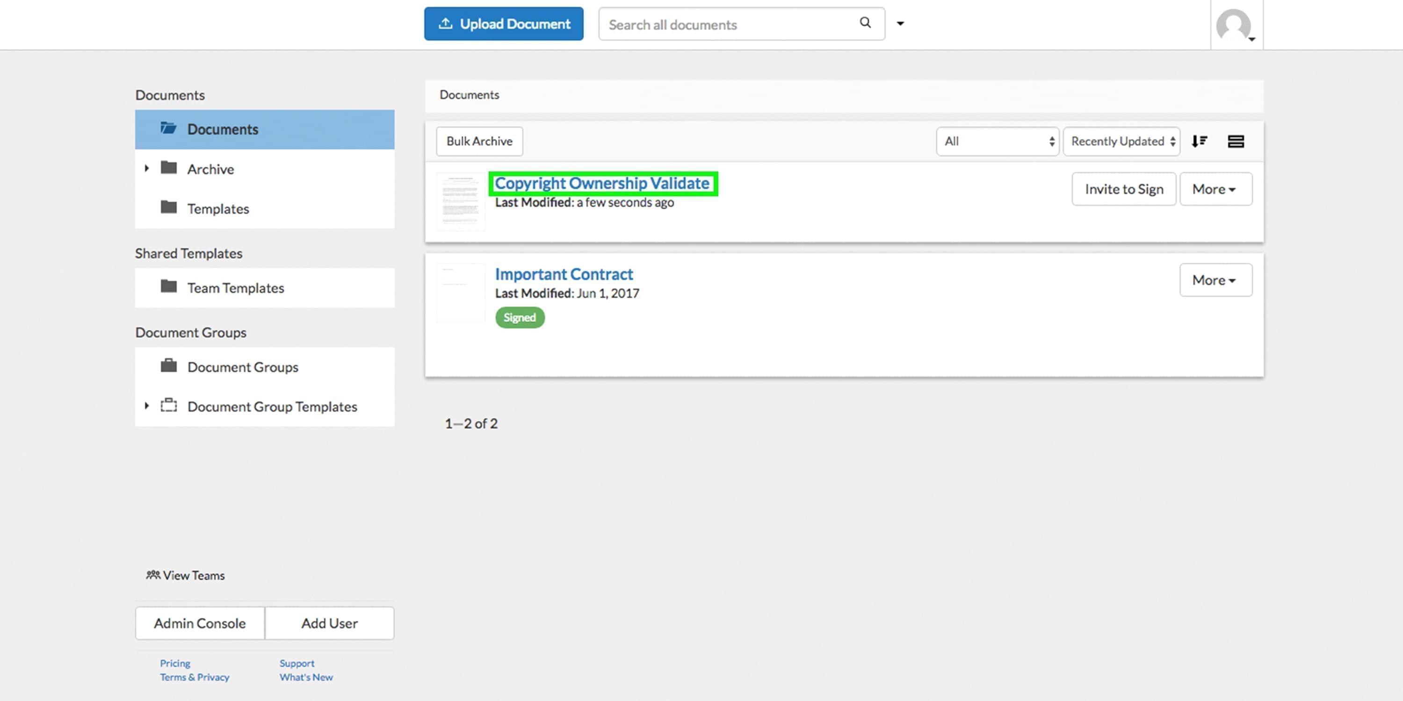Expand the Archive sidebar entry
The width and height of the screenshot is (1403, 701).
pos(146,168)
